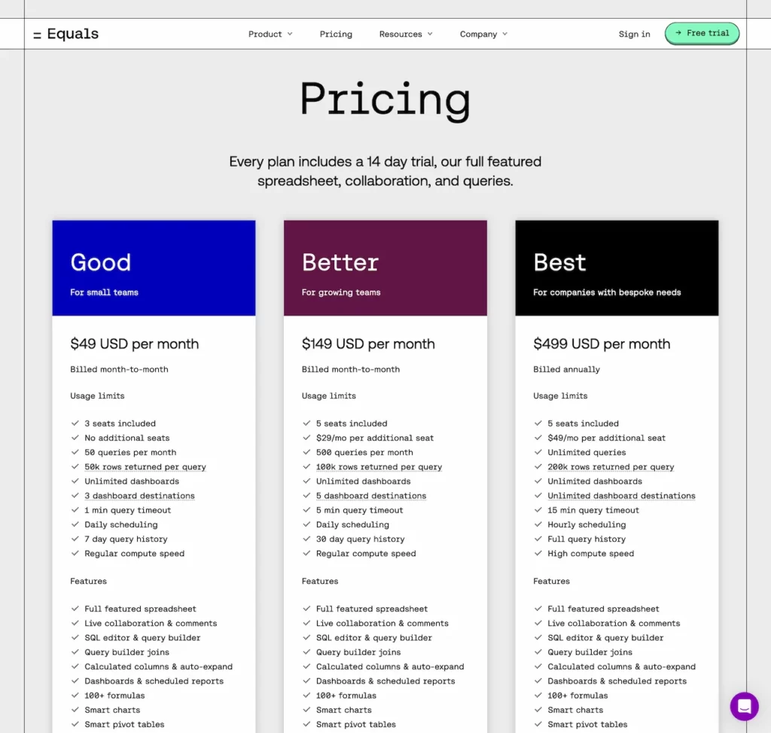Click the checkmark beside 500 queries per month

click(306, 452)
